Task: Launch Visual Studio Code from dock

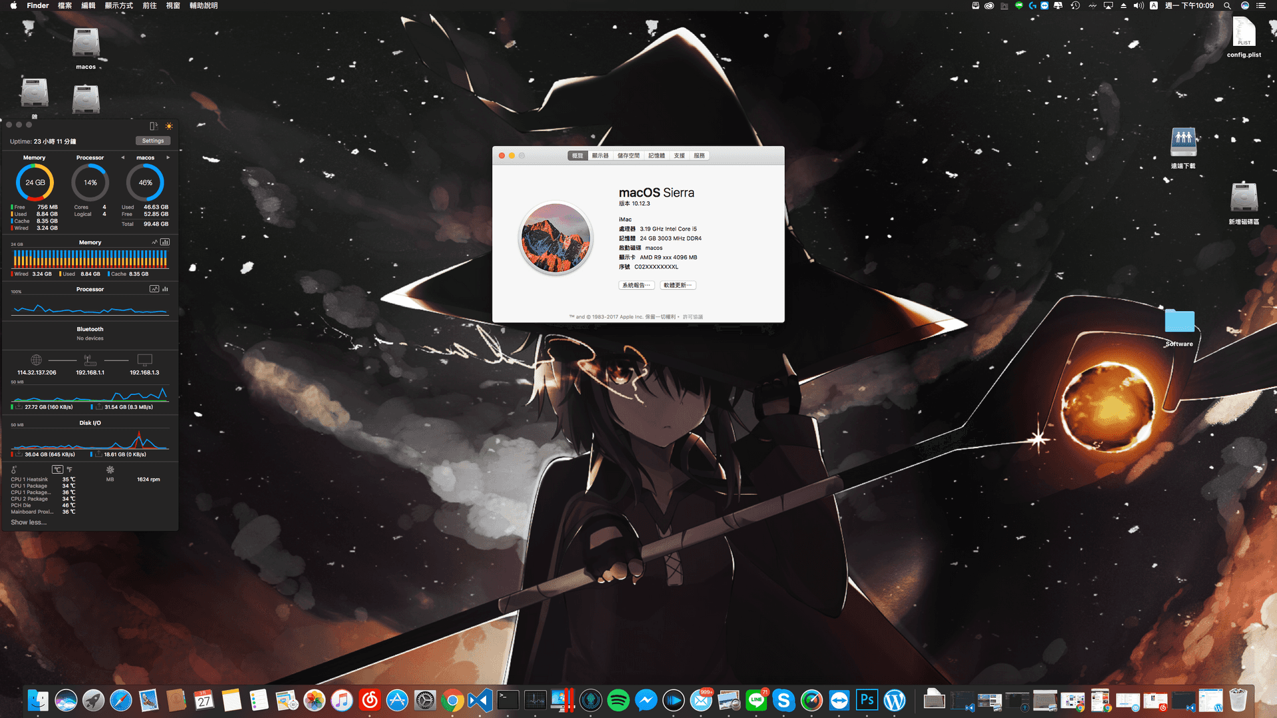Action: 480,700
